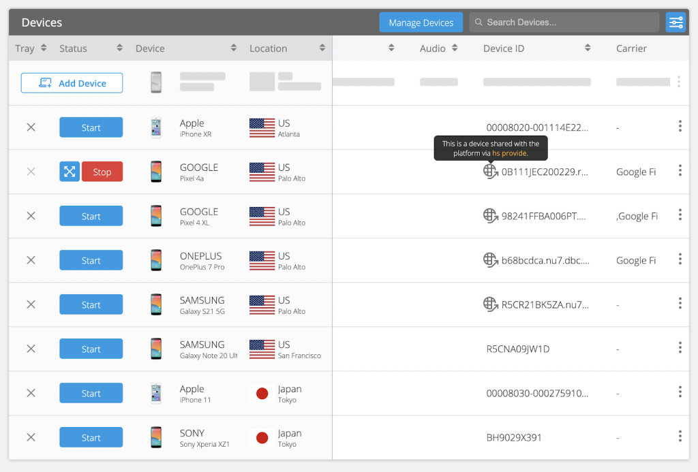Screen dimensions: 698x472
Task: Open more options for Pixel 4 XL row
Action: coord(680,215)
